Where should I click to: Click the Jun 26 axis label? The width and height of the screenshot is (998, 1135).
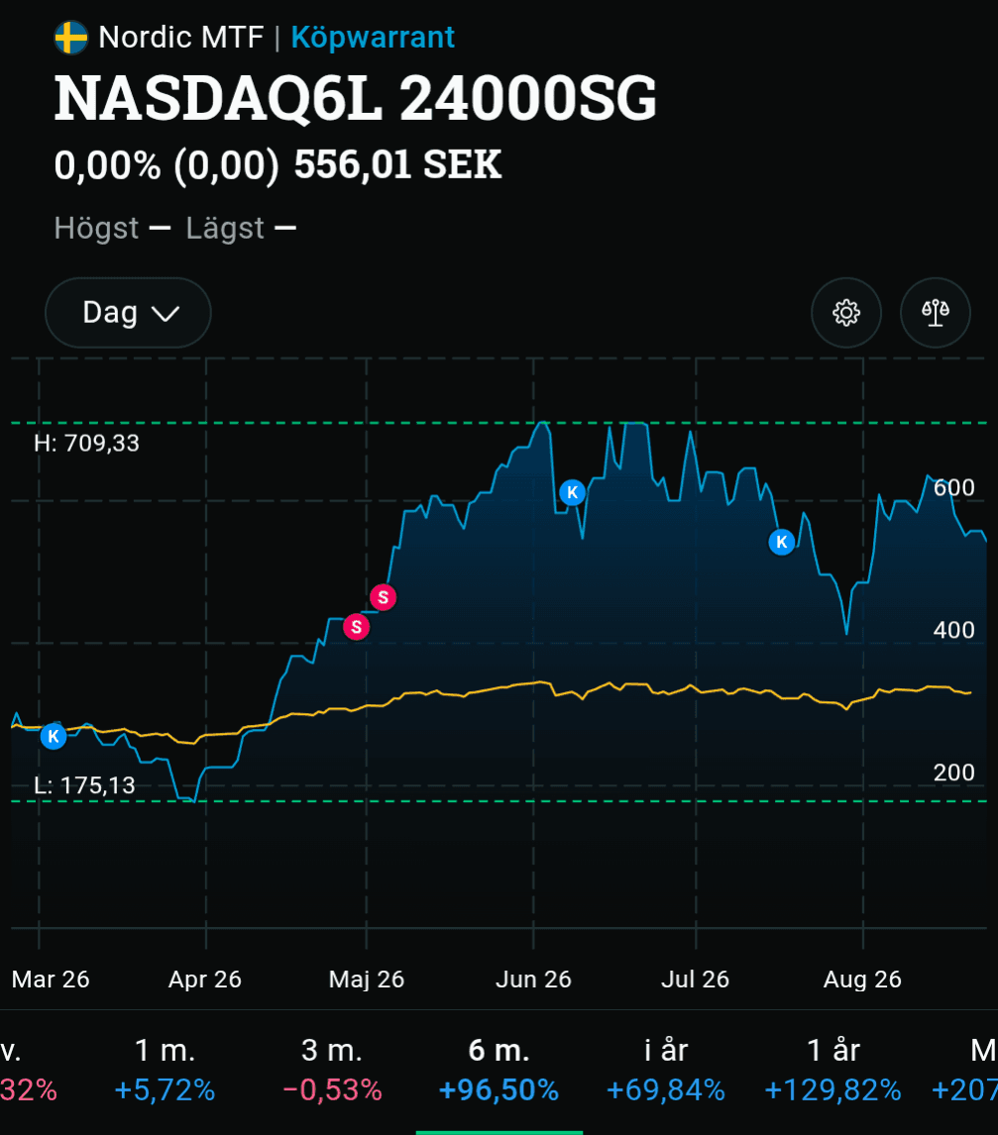click(x=534, y=980)
